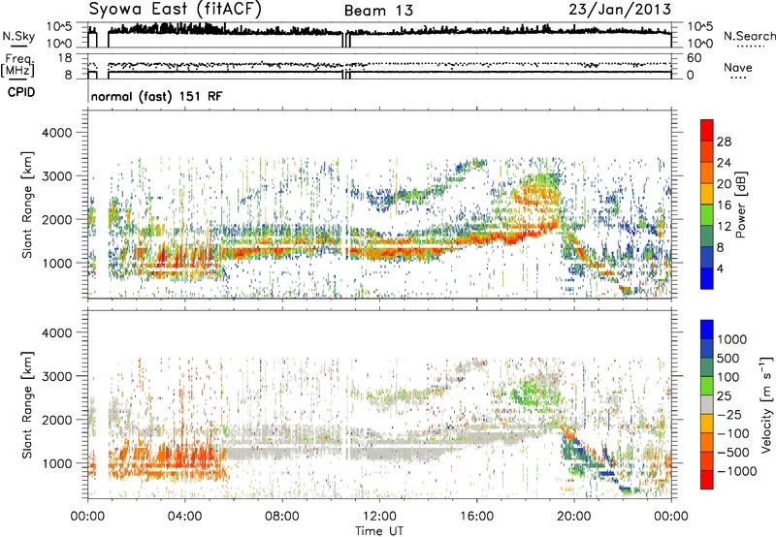Image resolution: width=776 pixels, height=537 pixels.
Task: Click the "Time UT" axis label
Action: [x=379, y=531]
